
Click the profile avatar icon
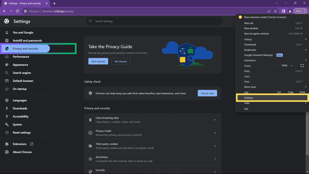[290, 11]
